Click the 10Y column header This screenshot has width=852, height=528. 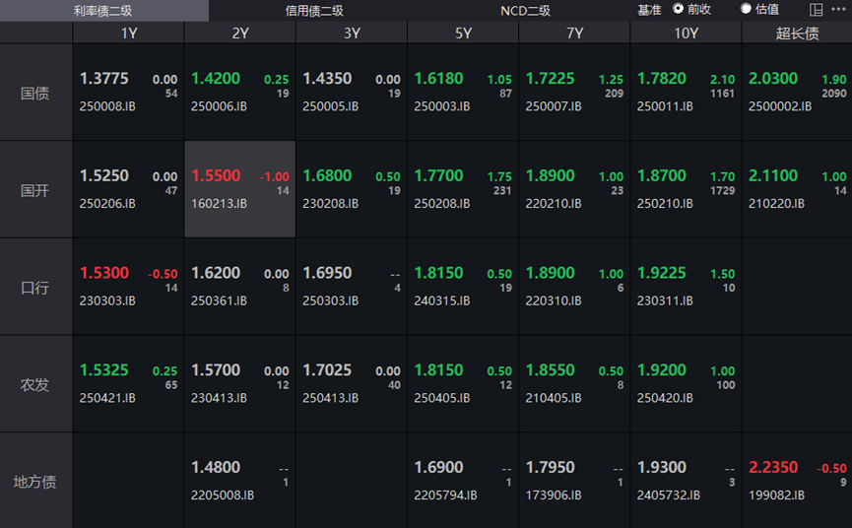click(x=686, y=33)
